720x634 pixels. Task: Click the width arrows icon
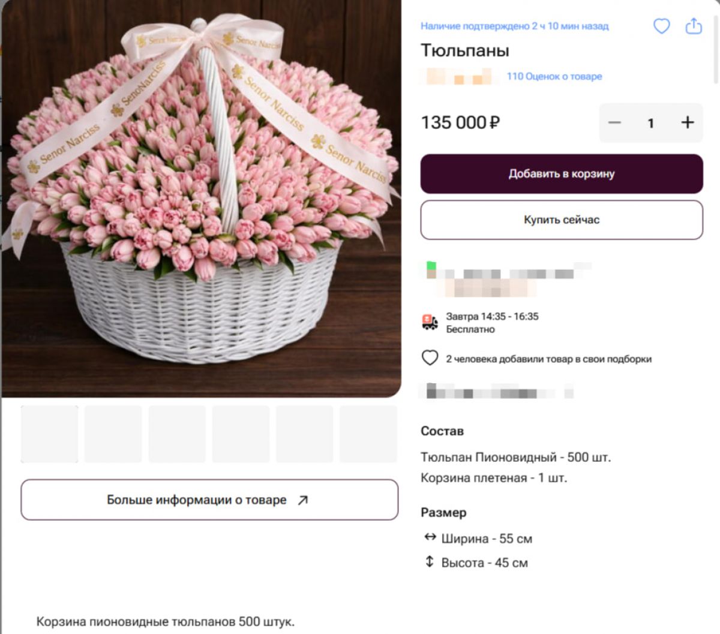(x=430, y=537)
